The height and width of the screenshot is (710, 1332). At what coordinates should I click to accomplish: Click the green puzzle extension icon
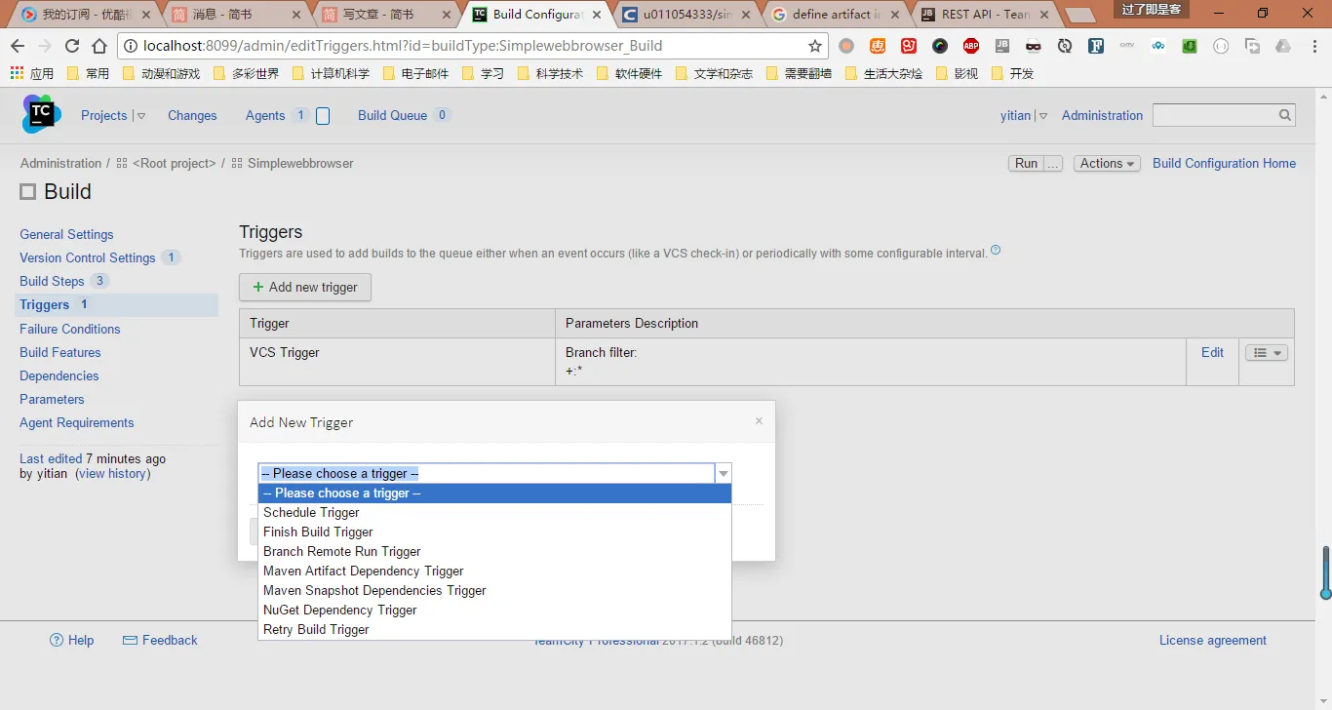point(1190,46)
